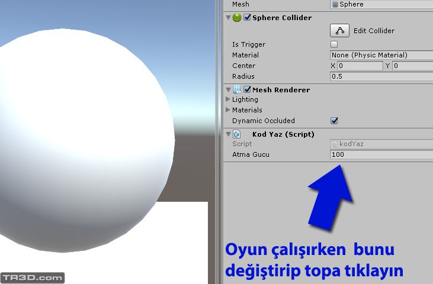Click the Kod Yaz (Script) header title
This screenshot has height=284, width=433.
coord(283,134)
